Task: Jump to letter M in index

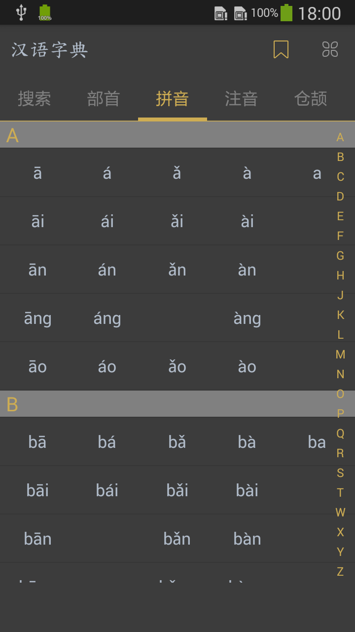Action: pos(340,355)
